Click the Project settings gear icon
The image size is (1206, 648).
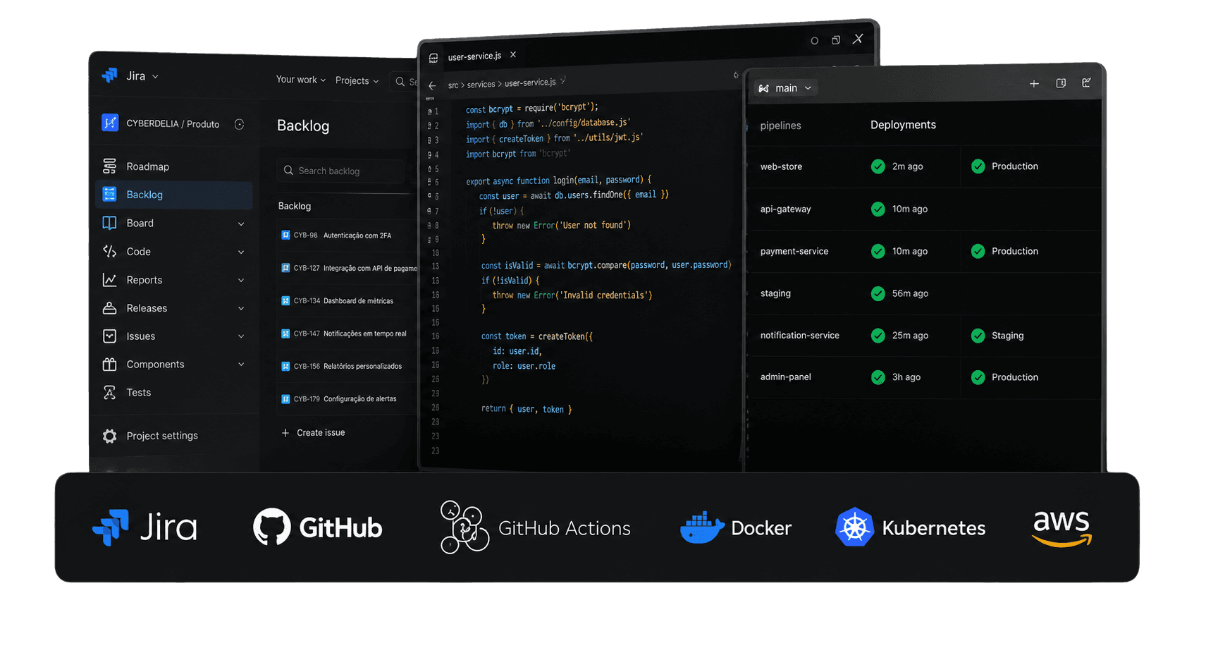click(109, 436)
